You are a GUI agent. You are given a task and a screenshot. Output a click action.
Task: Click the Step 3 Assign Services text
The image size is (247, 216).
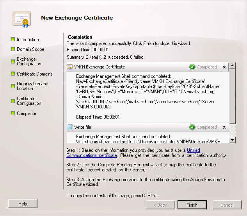(x=146, y=182)
